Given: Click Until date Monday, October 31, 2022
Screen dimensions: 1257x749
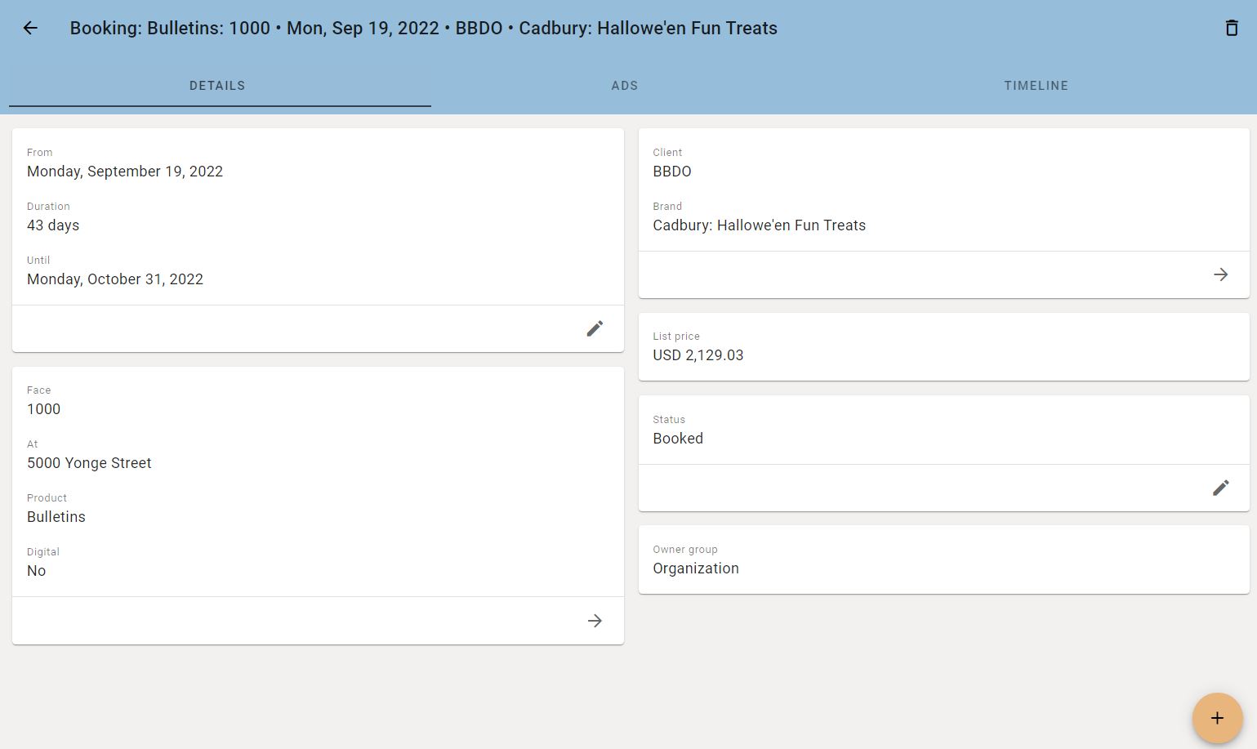Looking at the screenshot, I should pos(115,279).
